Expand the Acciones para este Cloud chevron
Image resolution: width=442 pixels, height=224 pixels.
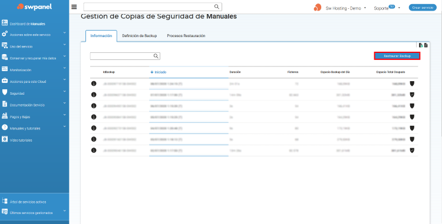(65, 79)
